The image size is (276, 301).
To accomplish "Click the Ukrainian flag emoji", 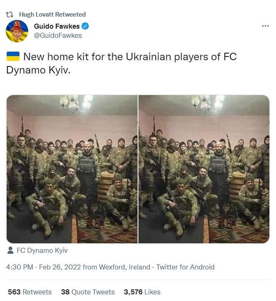I will point(13,56).
